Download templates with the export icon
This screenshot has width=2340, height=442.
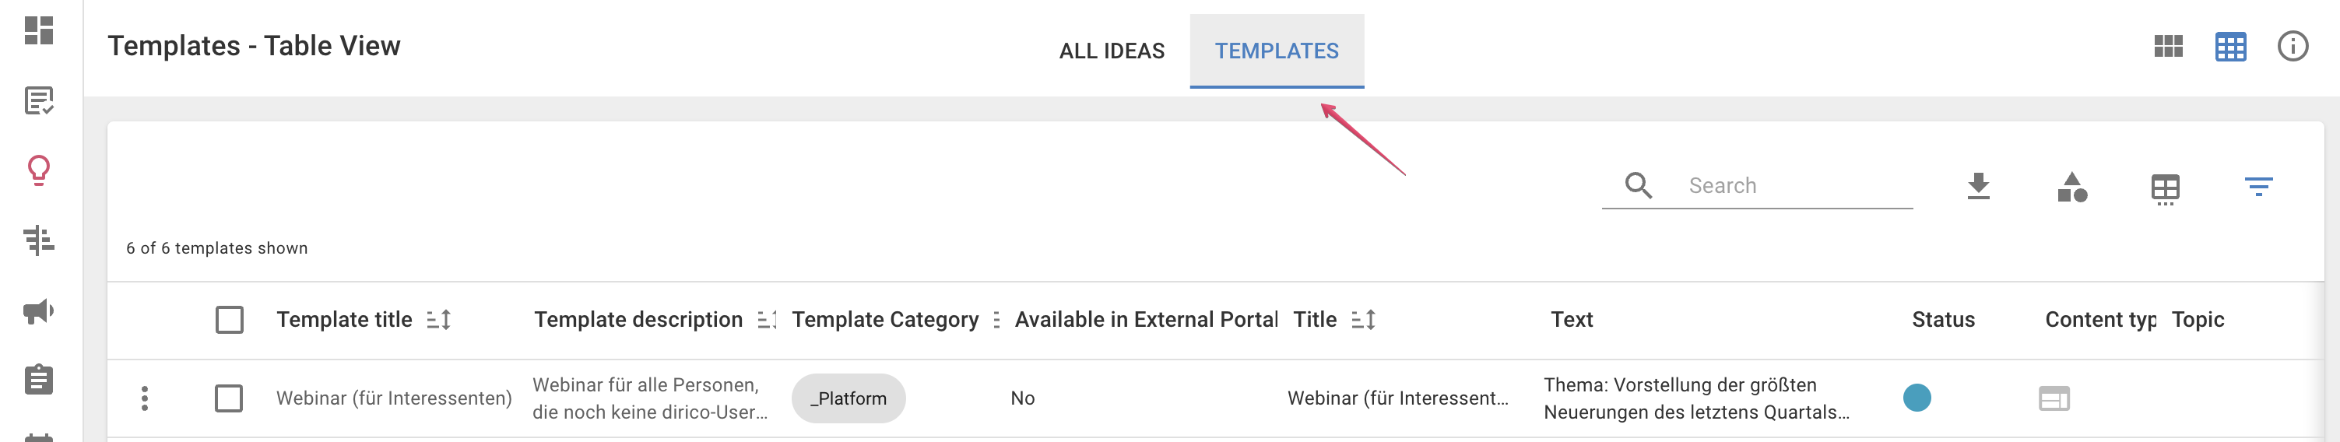(1977, 186)
